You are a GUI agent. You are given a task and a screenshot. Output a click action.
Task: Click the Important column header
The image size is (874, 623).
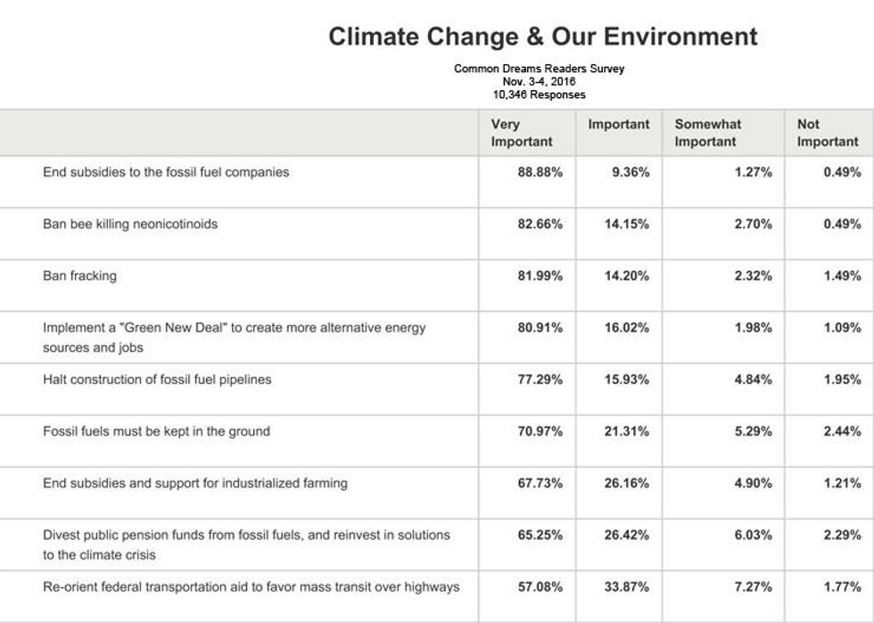[x=618, y=125]
